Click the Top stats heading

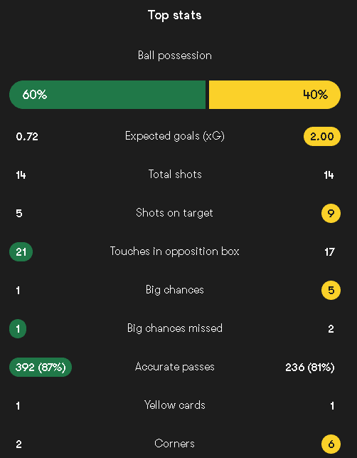(x=175, y=15)
